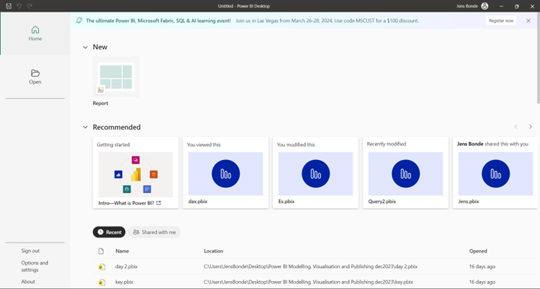Click the Power BI logo in Ex.pbix card
540x289 pixels.
[x=316, y=174]
